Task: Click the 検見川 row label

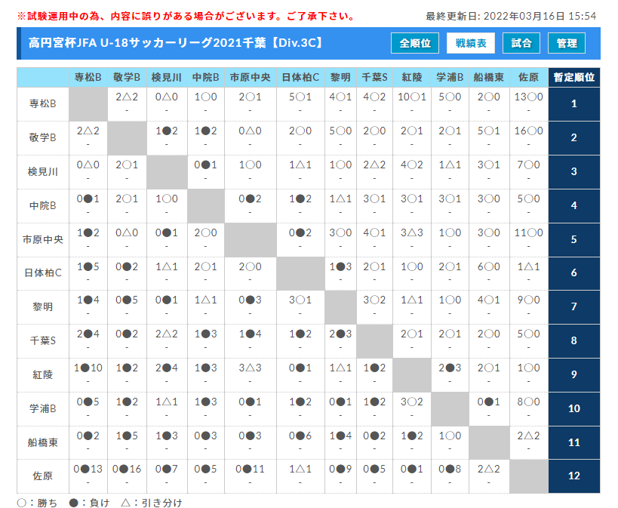Action: (42, 171)
